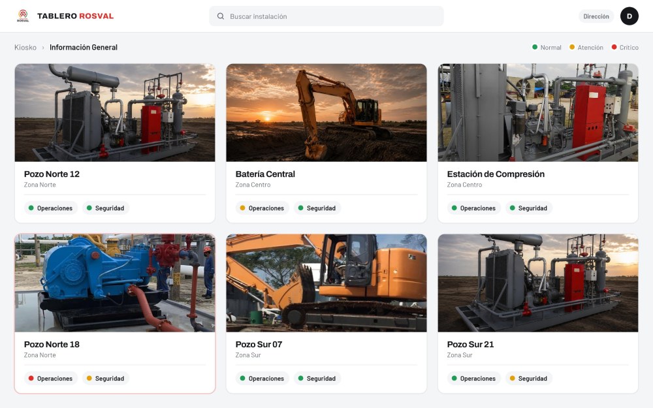Click the Pozo Norte 18 title

[52, 344]
